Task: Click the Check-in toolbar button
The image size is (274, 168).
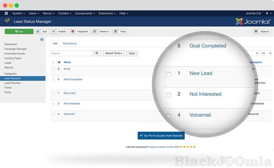Action: 101,32
